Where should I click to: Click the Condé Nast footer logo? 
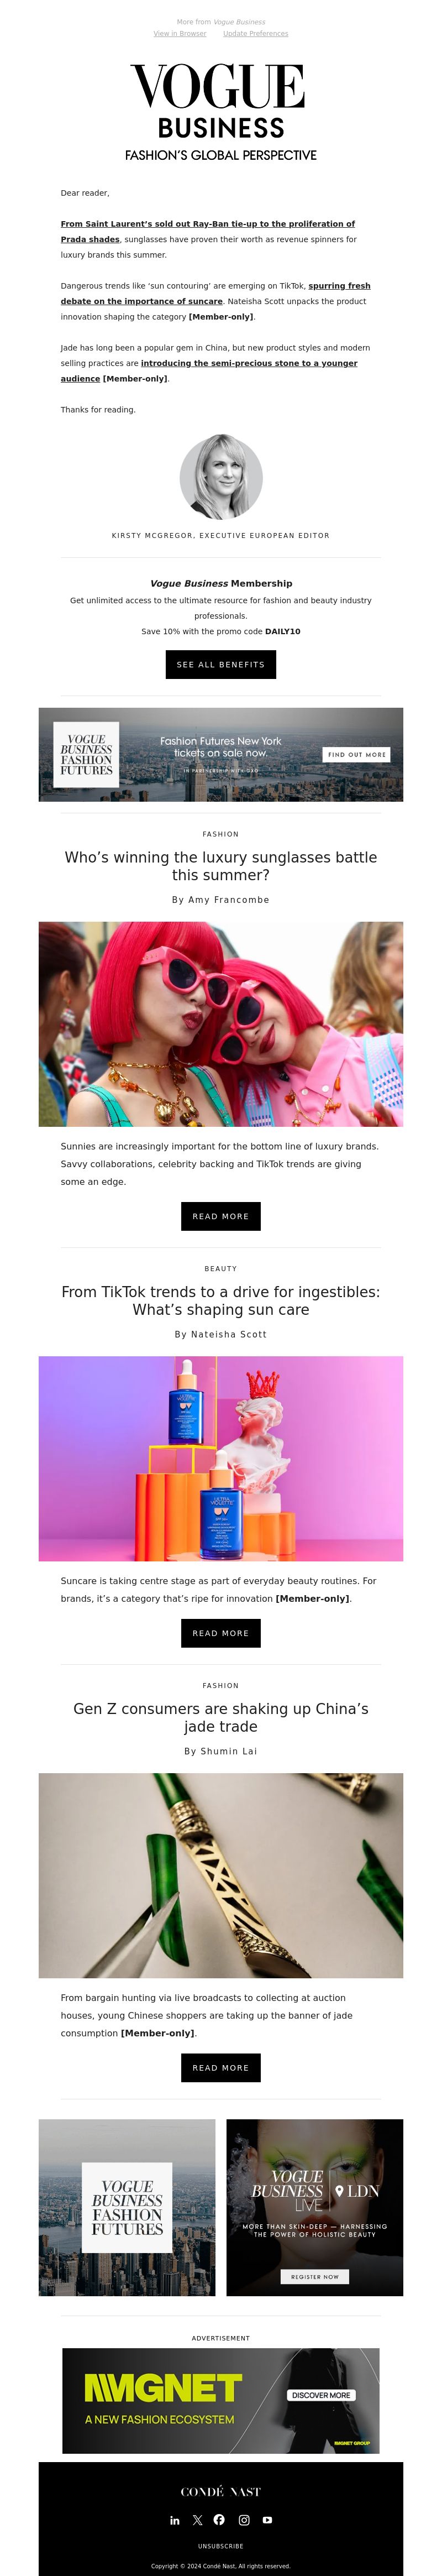[x=221, y=2491]
